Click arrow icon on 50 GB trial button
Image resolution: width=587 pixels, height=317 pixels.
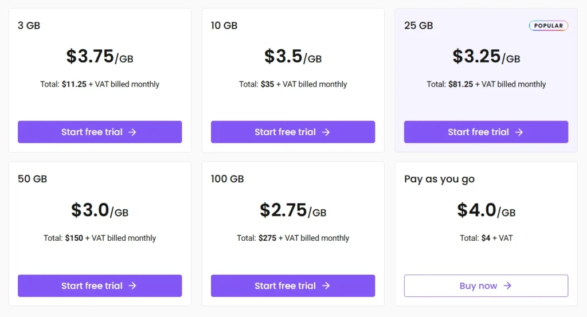pyautogui.click(x=132, y=285)
